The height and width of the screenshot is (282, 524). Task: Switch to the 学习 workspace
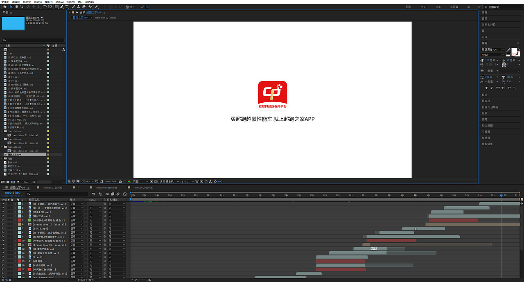click(x=423, y=7)
